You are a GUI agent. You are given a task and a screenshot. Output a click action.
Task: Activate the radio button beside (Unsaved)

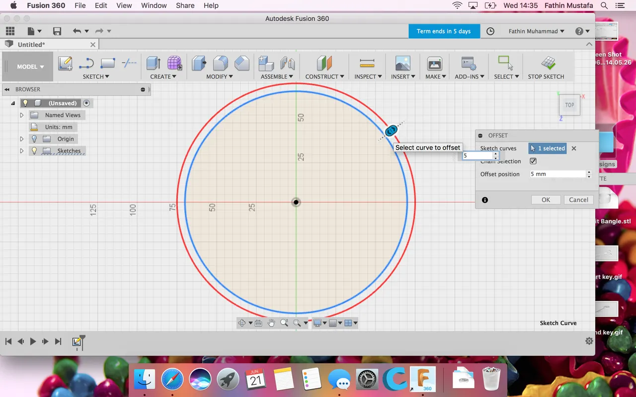[x=86, y=103]
